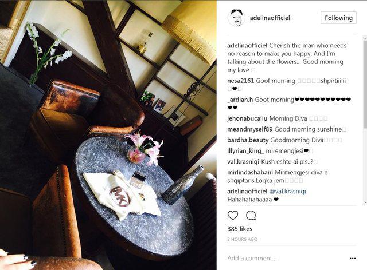Click the 2 HOURS AGO timestamp

coord(242,239)
